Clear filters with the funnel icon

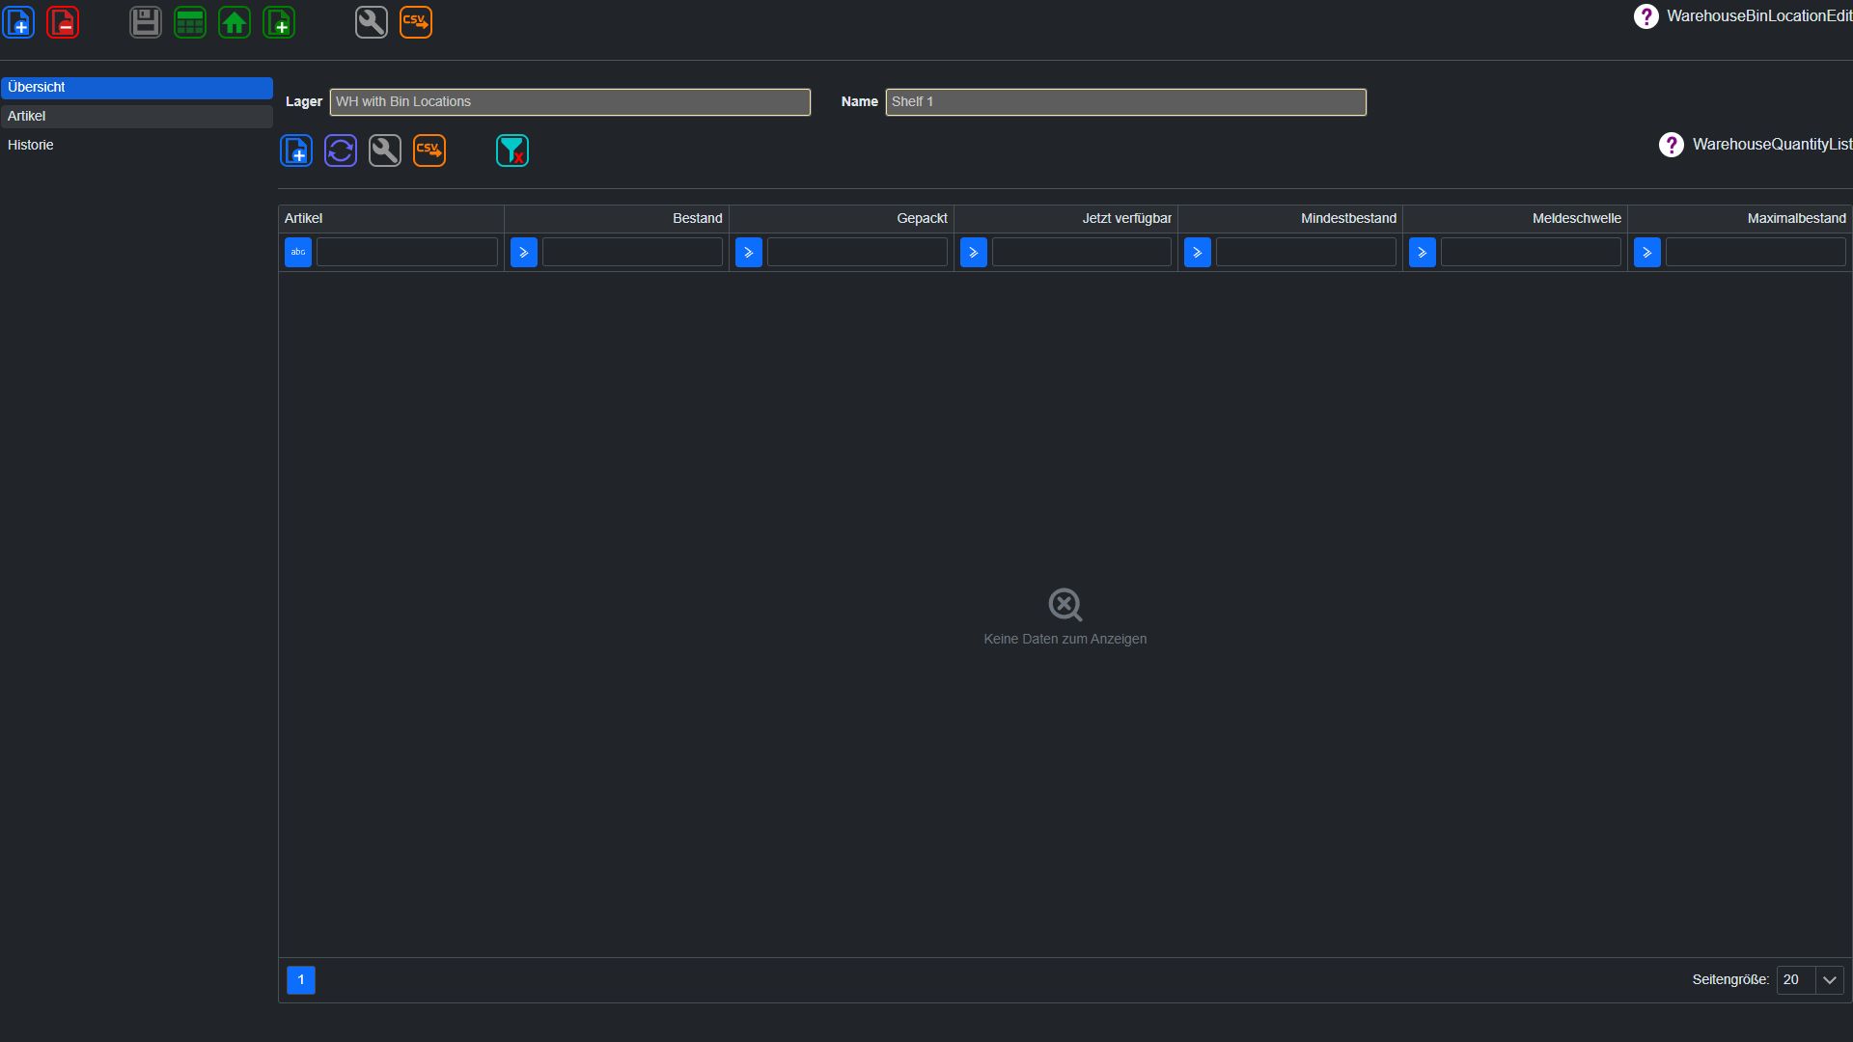(x=512, y=151)
